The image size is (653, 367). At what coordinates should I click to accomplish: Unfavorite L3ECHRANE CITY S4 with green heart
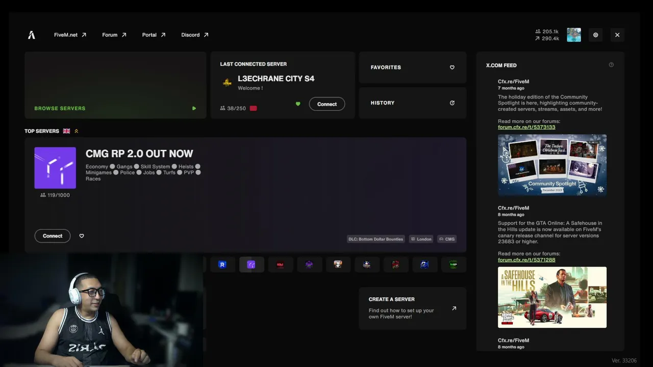(x=298, y=104)
